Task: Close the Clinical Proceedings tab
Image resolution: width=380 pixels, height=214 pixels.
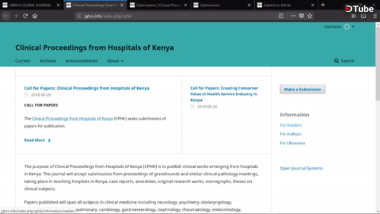Action: (x=122, y=5)
